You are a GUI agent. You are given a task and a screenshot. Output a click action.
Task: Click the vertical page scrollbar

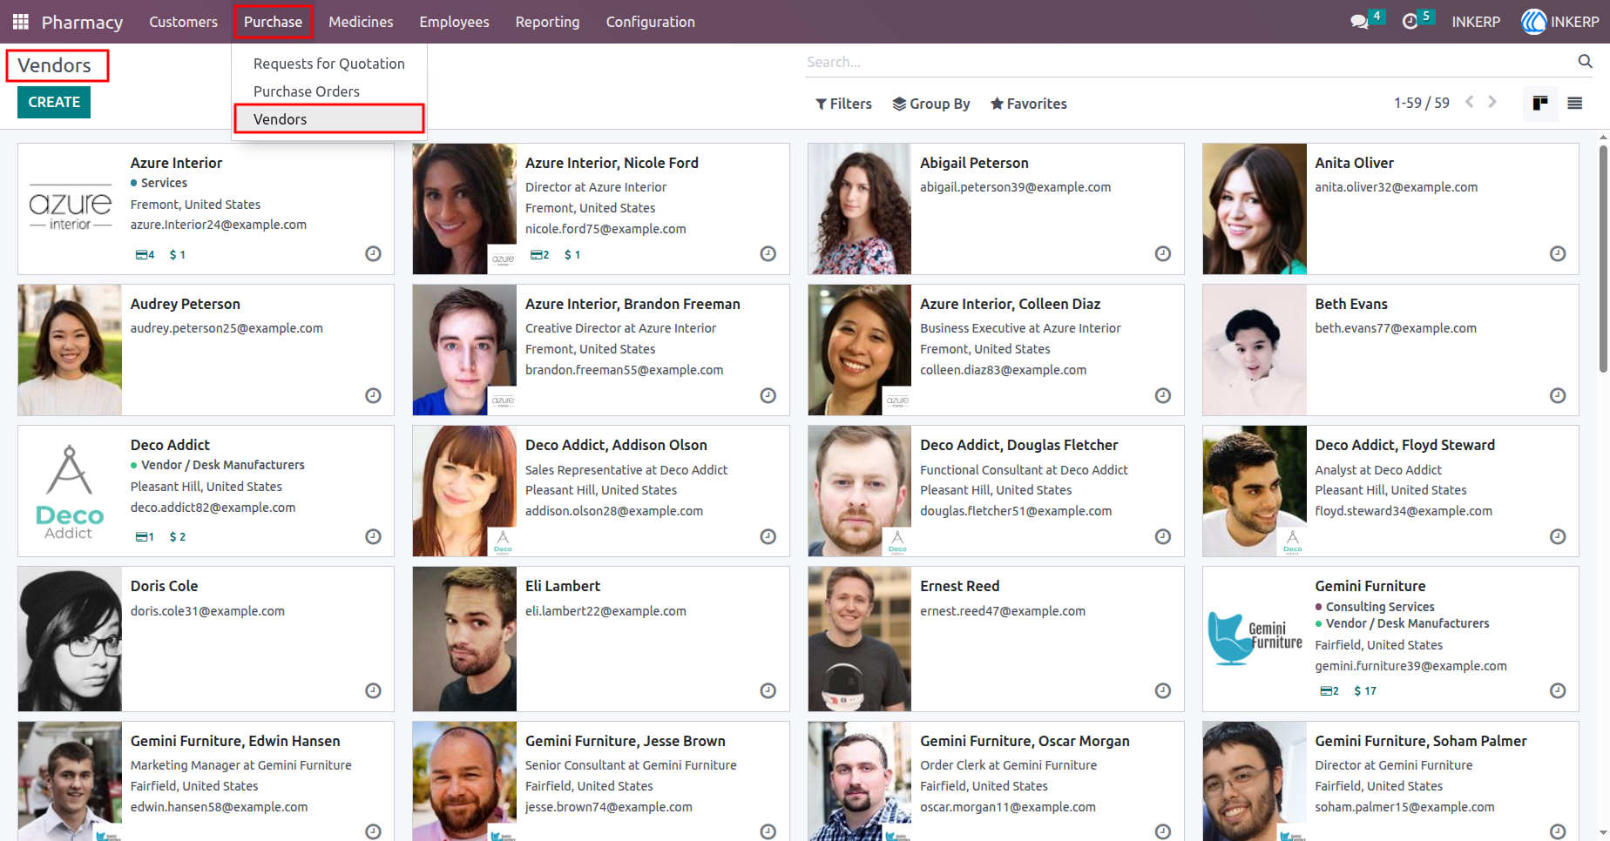coord(1603,258)
